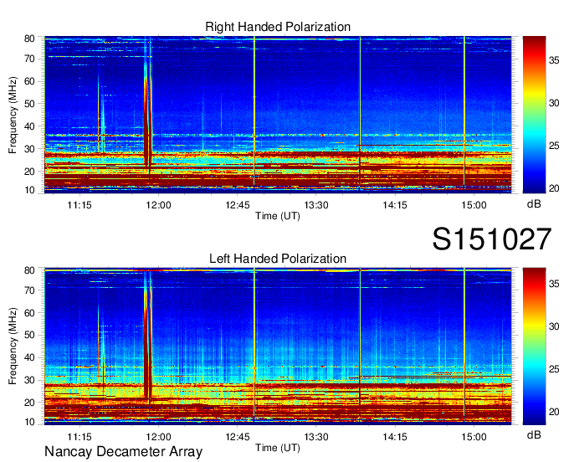Click the 30 tick on the lower colorbar

[x=554, y=326]
